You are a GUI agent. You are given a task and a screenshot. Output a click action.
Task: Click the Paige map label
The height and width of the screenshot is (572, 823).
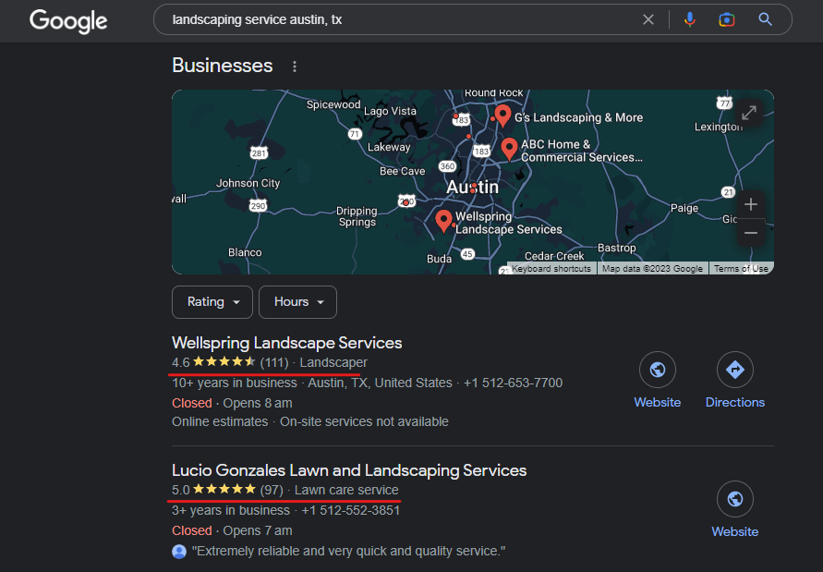click(684, 208)
